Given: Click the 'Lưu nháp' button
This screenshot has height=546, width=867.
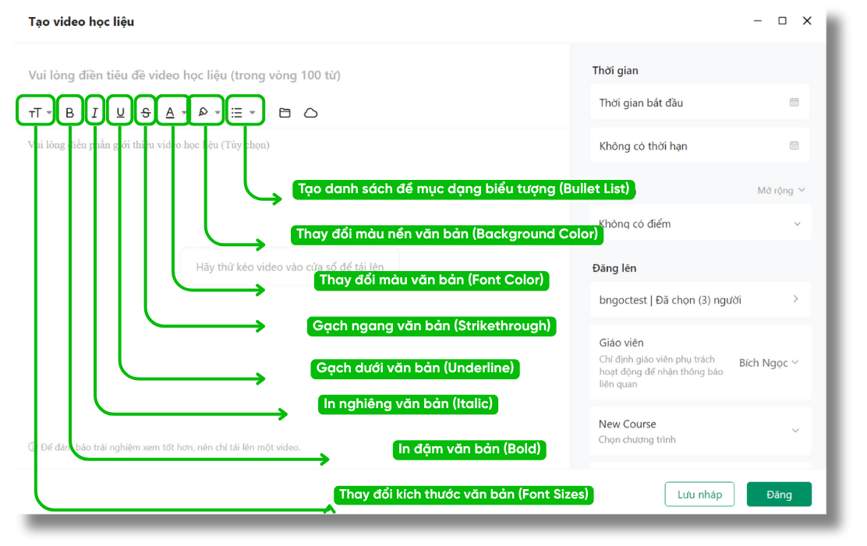Looking at the screenshot, I should [699, 495].
